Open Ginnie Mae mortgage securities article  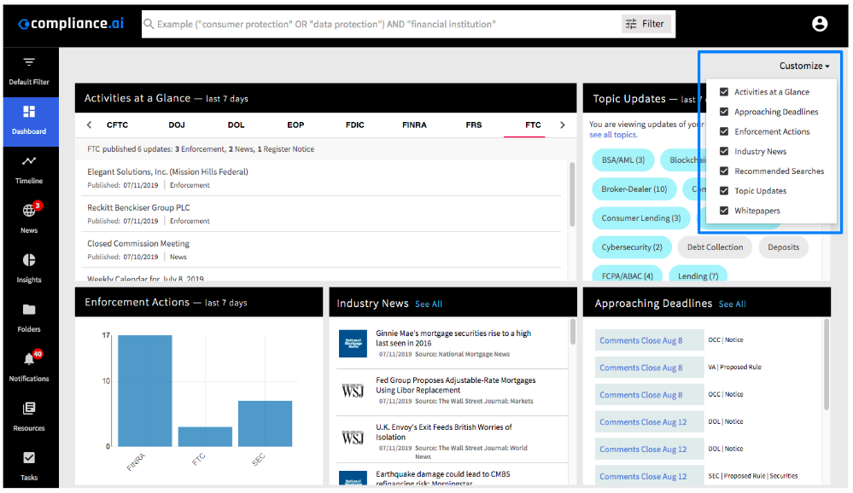[x=453, y=338]
